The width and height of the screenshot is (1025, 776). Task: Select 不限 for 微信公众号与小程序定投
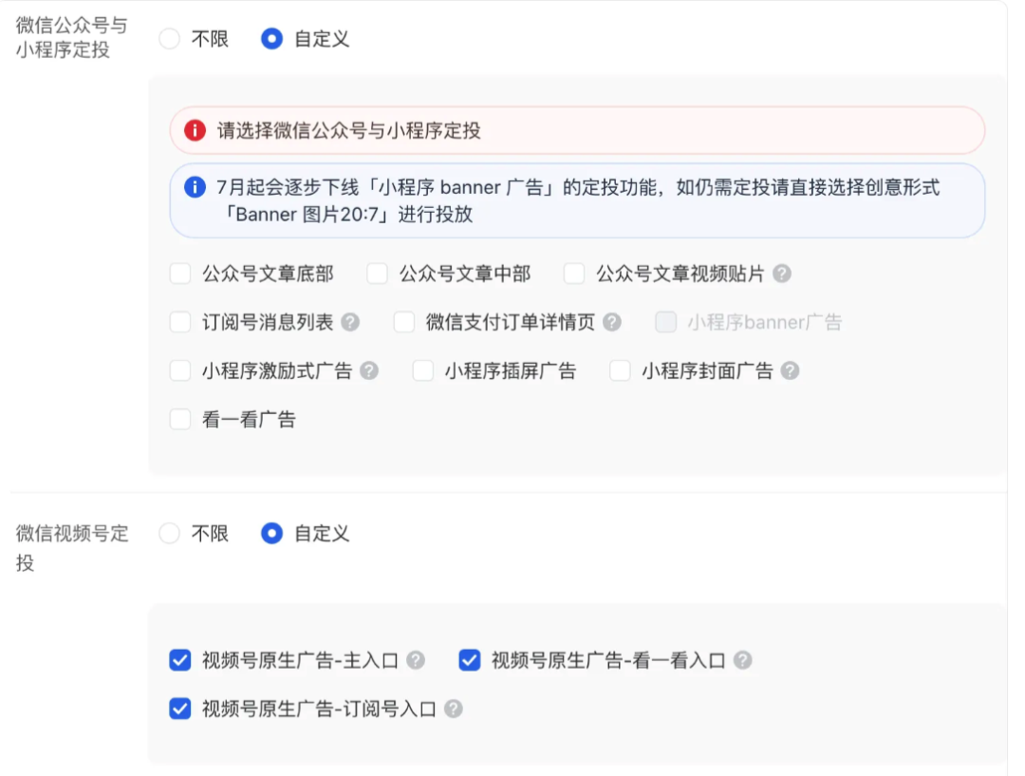(x=170, y=39)
